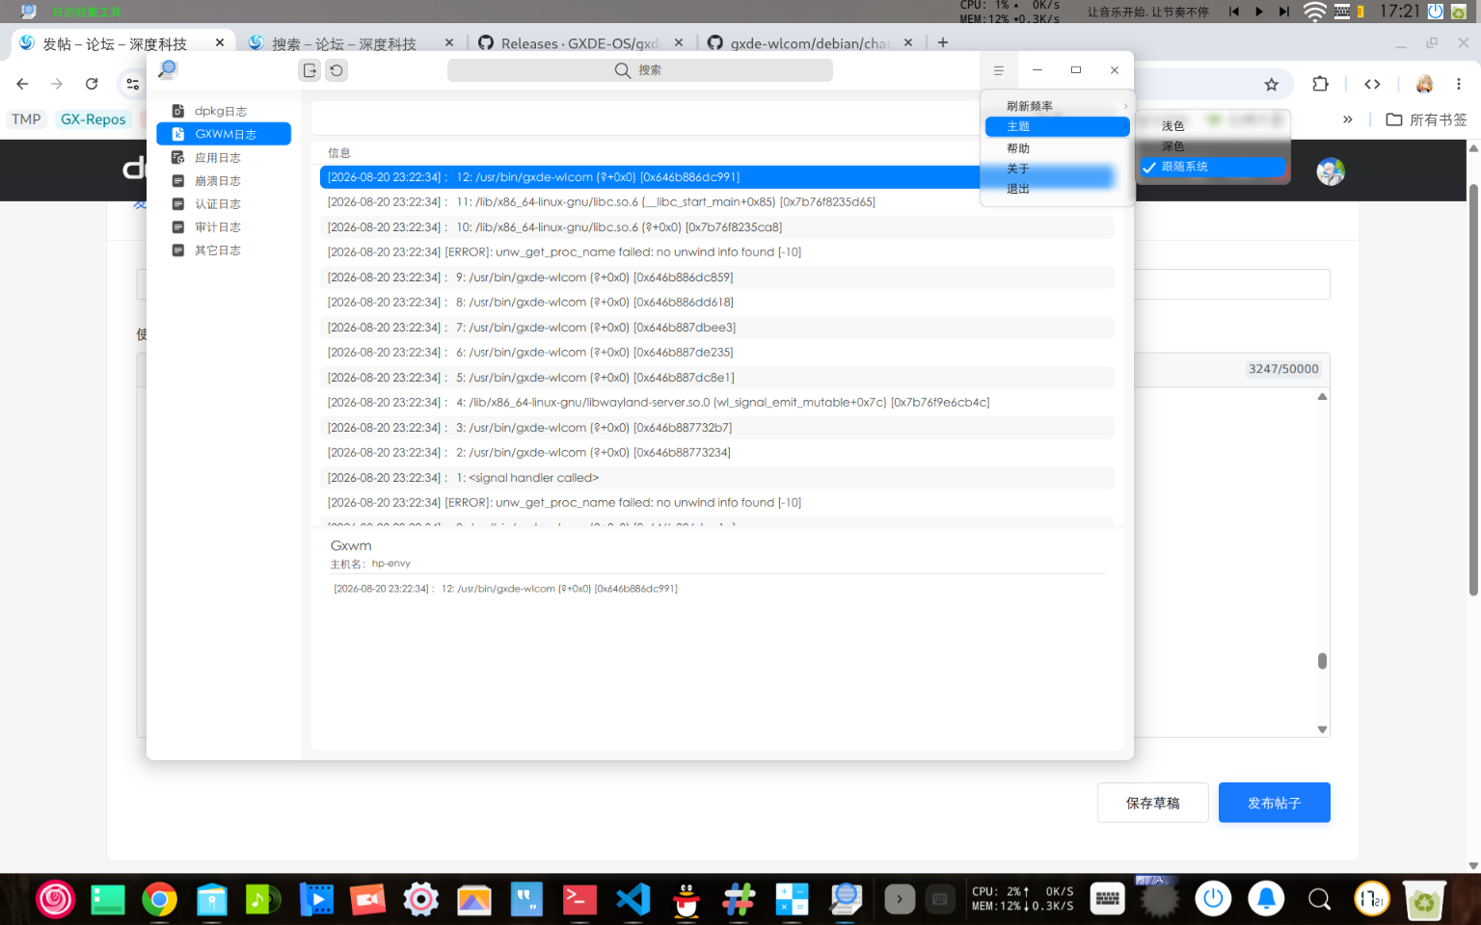Launch Visual Studio Code from the dock
The image size is (1481, 925).
633,900
